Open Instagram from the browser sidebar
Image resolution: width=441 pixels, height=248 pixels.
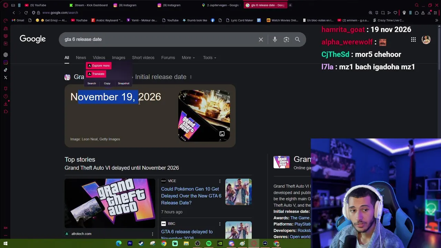pyautogui.click(x=6, y=62)
